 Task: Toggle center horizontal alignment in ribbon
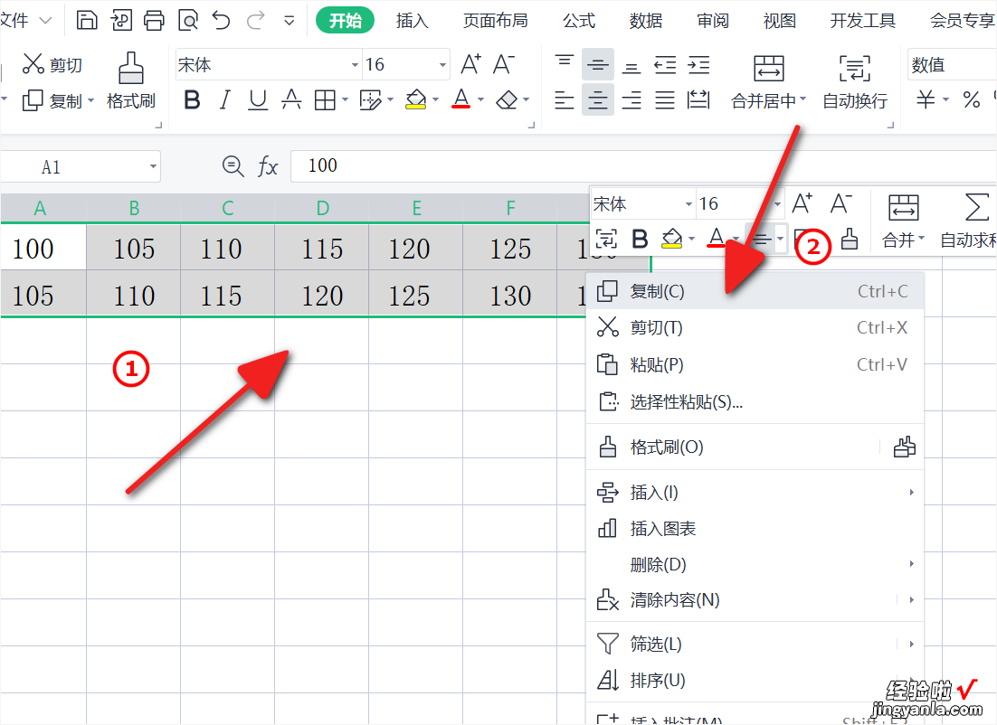click(x=598, y=99)
